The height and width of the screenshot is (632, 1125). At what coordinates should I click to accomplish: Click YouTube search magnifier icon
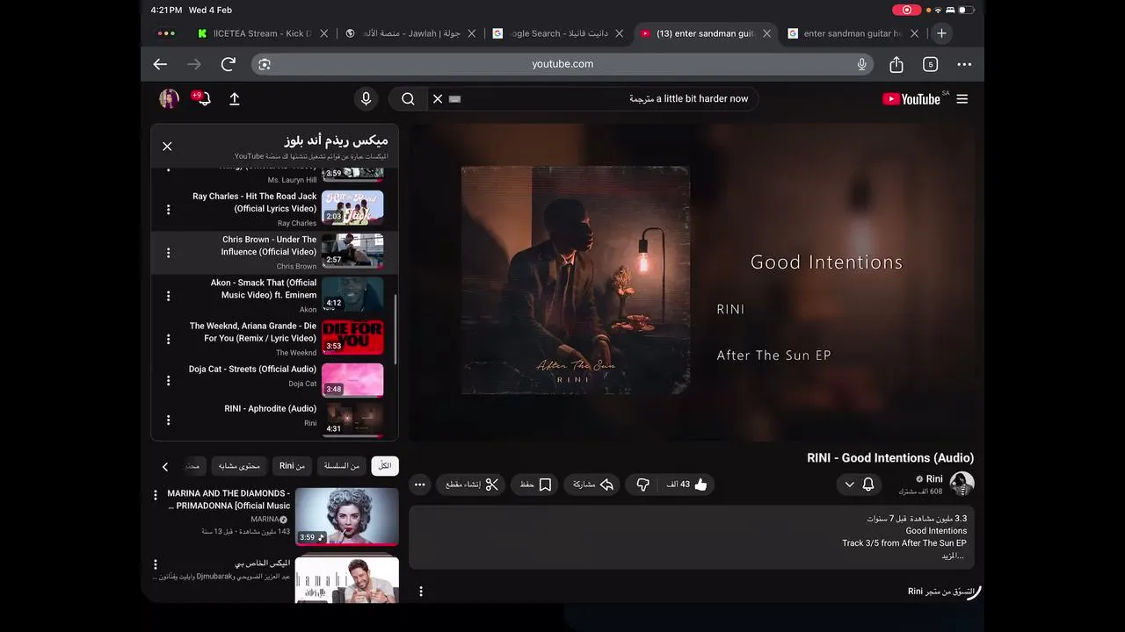tap(408, 99)
